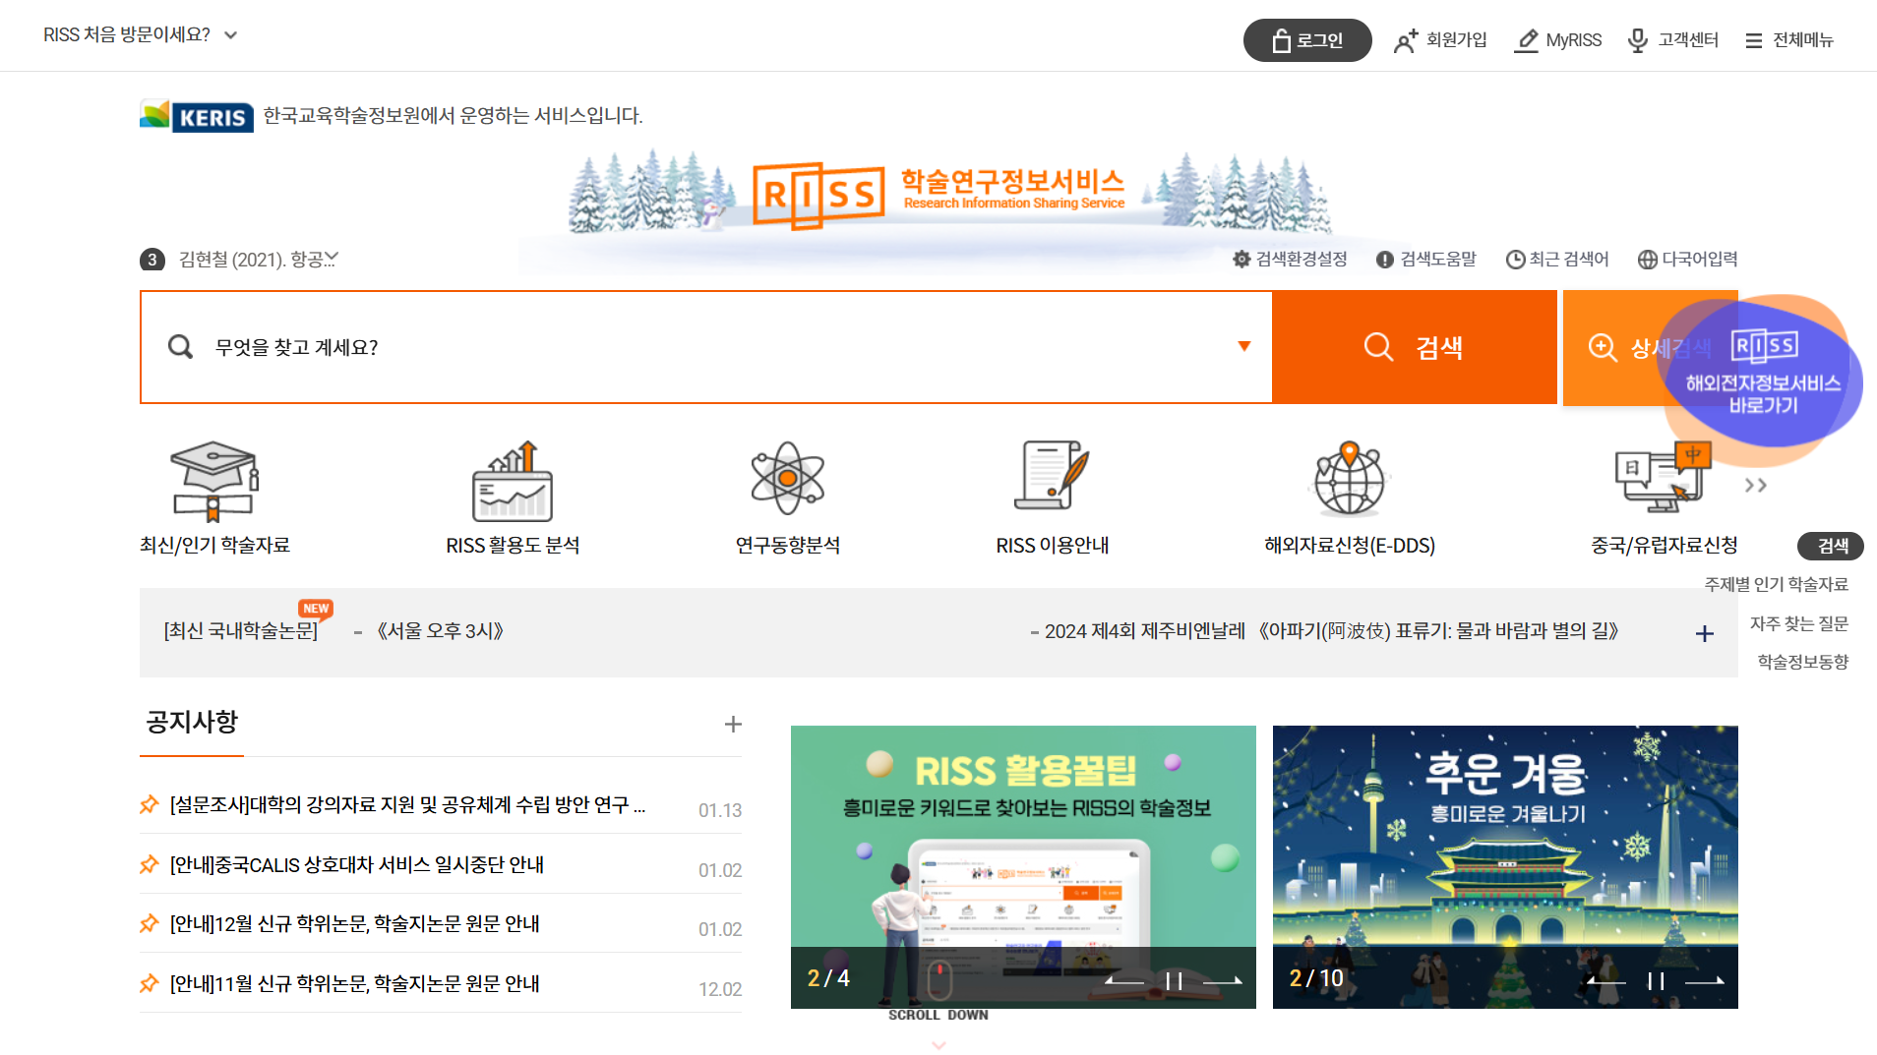Click the orange 검색 search button
Screen dimensions: 1877x1055
(x=1414, y=347)
